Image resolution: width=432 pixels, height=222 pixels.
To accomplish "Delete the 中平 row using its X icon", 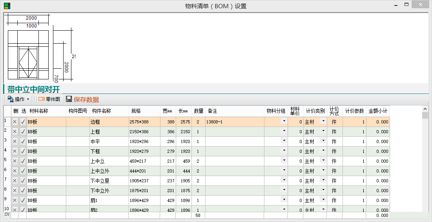I will (15, 141).
